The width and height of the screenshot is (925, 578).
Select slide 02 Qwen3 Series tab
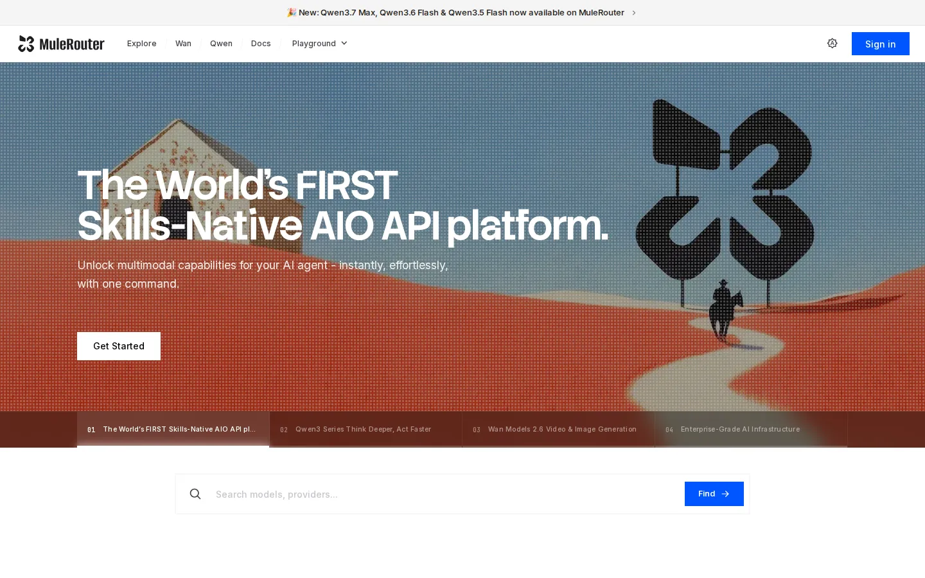(366, 429)
